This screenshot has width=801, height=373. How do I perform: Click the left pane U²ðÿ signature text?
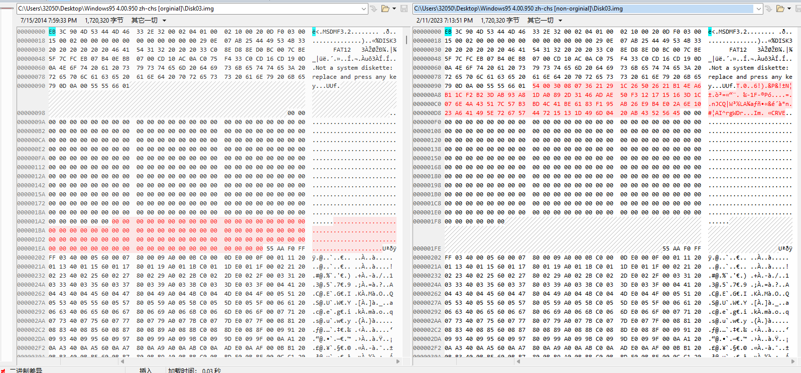389,248
